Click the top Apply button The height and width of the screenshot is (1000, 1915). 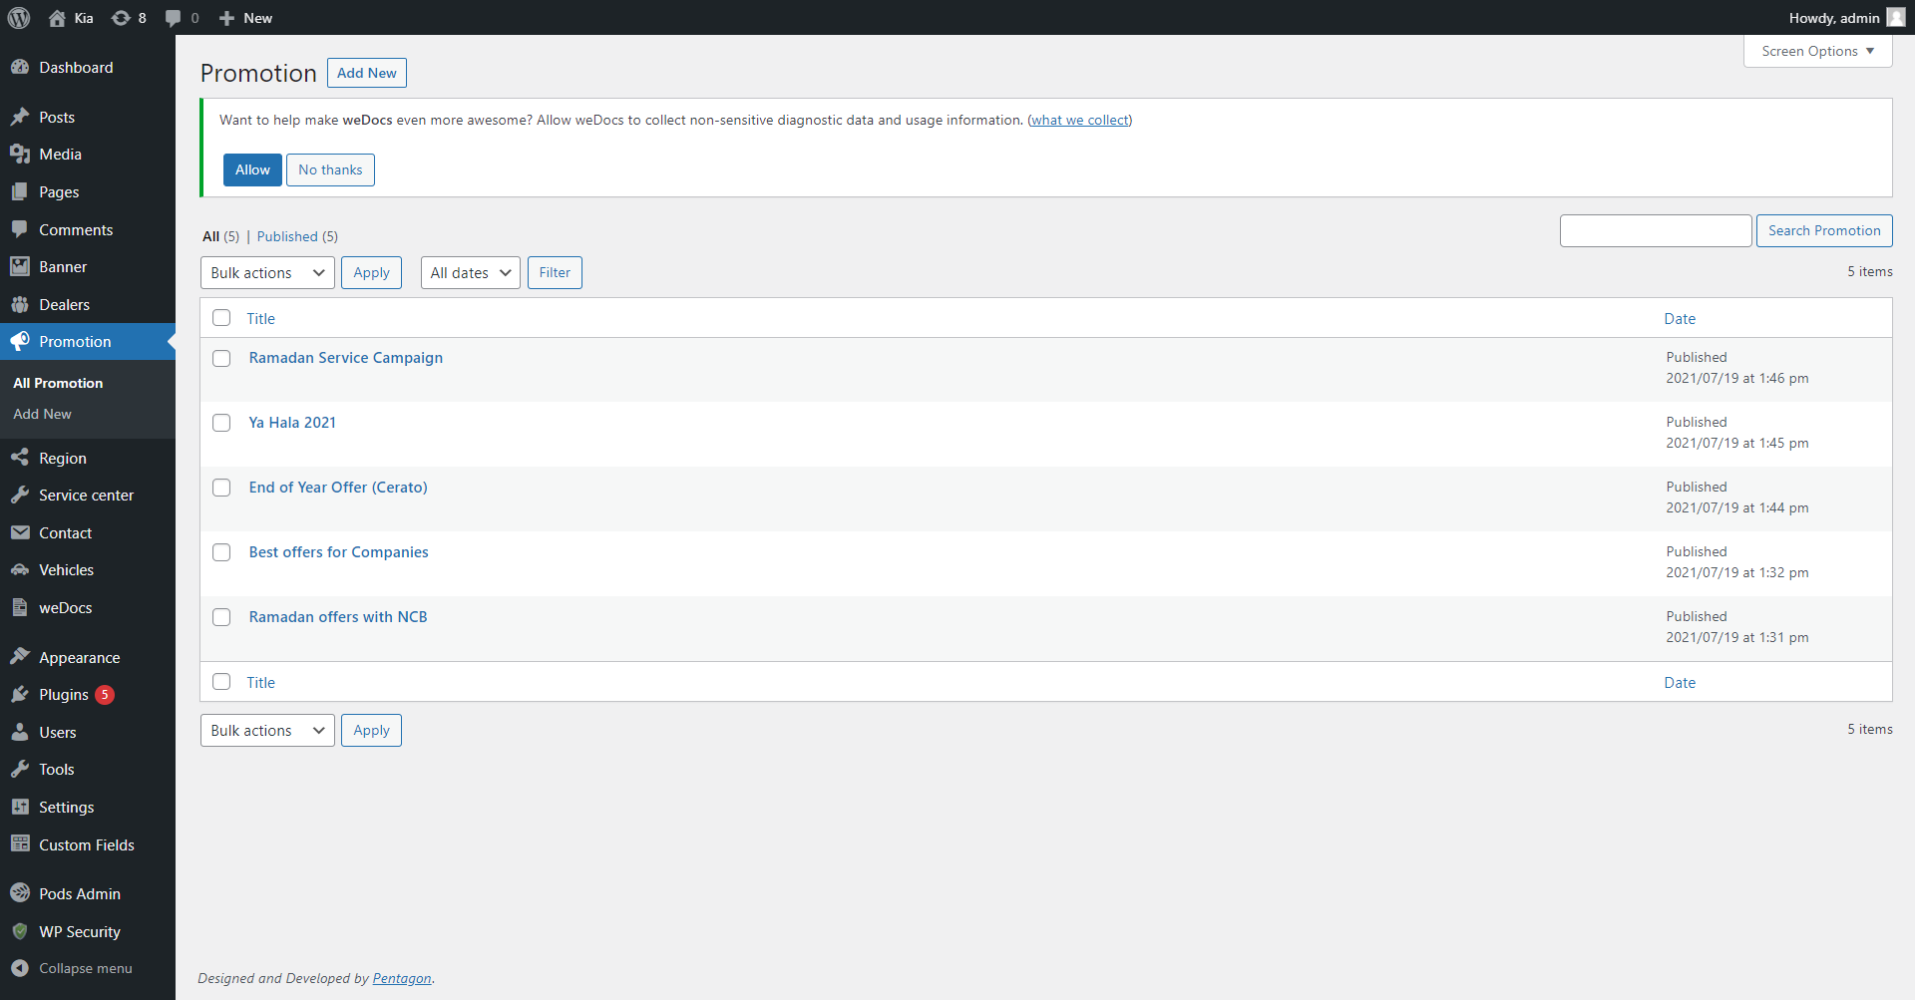pyautogui.click(x=371, y=272)
